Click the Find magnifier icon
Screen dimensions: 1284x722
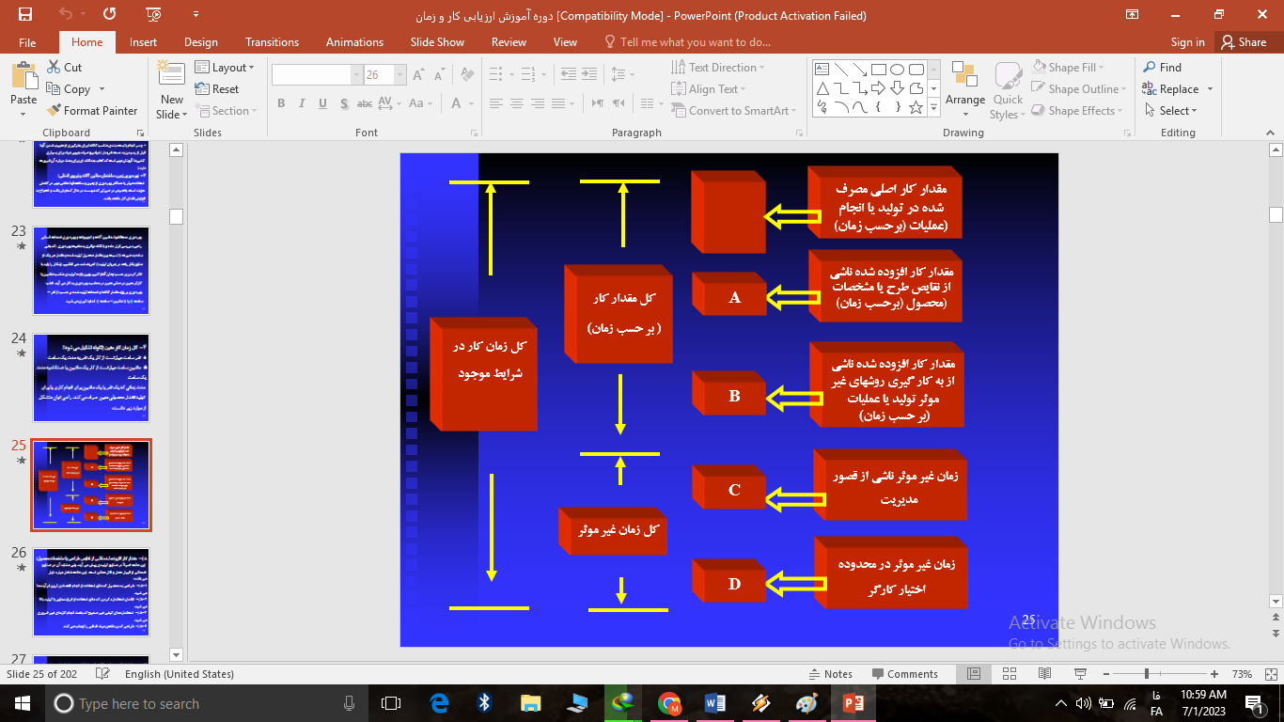1149,68
